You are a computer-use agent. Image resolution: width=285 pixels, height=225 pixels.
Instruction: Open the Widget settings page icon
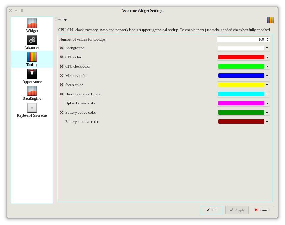[x=32, y=23]
